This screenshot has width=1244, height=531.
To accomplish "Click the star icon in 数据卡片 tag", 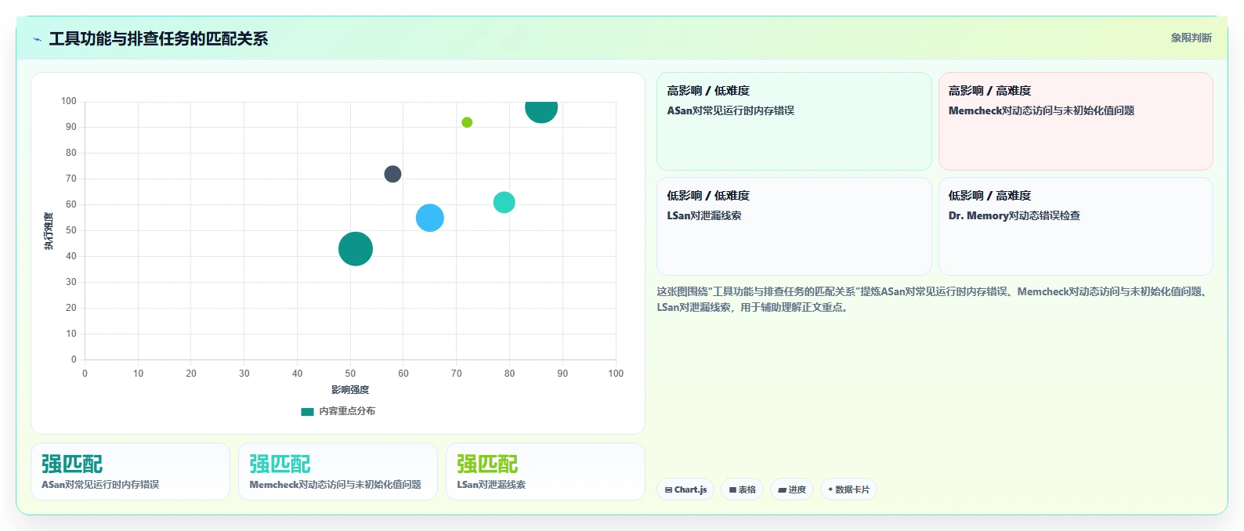I will click(x=830, y=489).
